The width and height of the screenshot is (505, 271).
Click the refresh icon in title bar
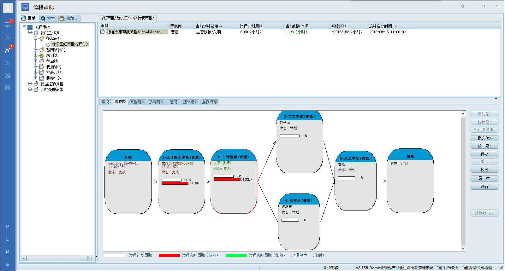click(462, 6)
